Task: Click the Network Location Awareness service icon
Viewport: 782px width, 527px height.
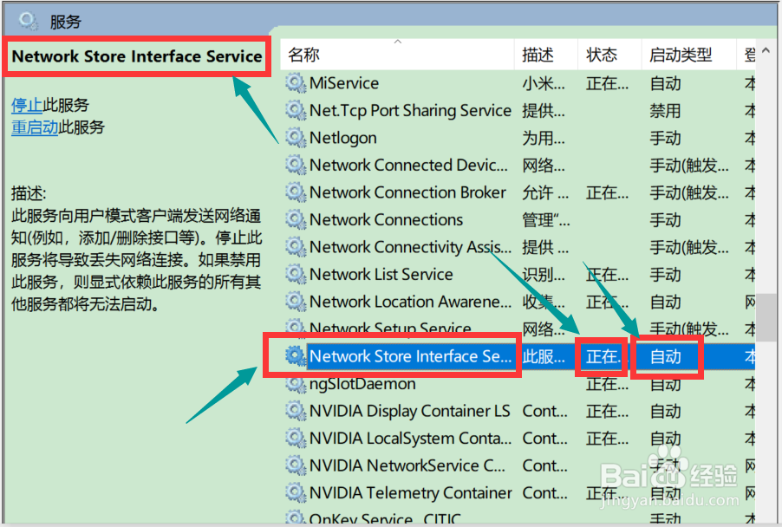Action: pyautogui.click(x=295, y=302)
